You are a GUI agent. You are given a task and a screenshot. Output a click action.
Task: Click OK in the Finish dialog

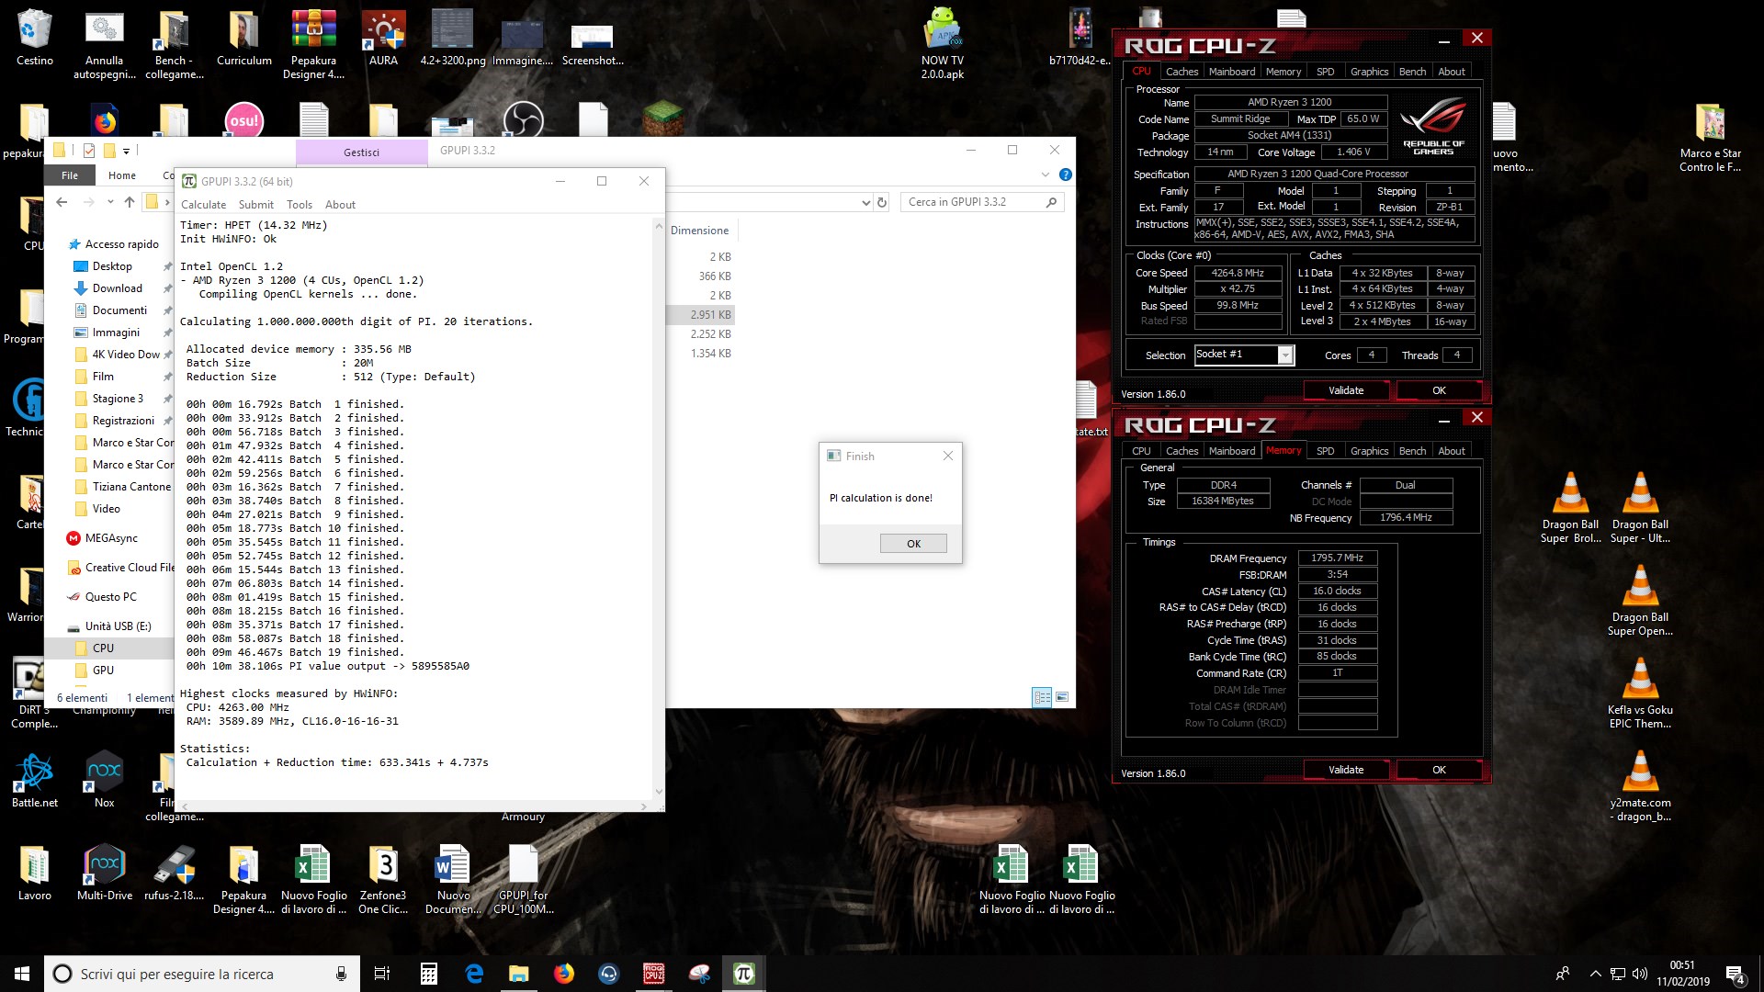coord(913,543)
